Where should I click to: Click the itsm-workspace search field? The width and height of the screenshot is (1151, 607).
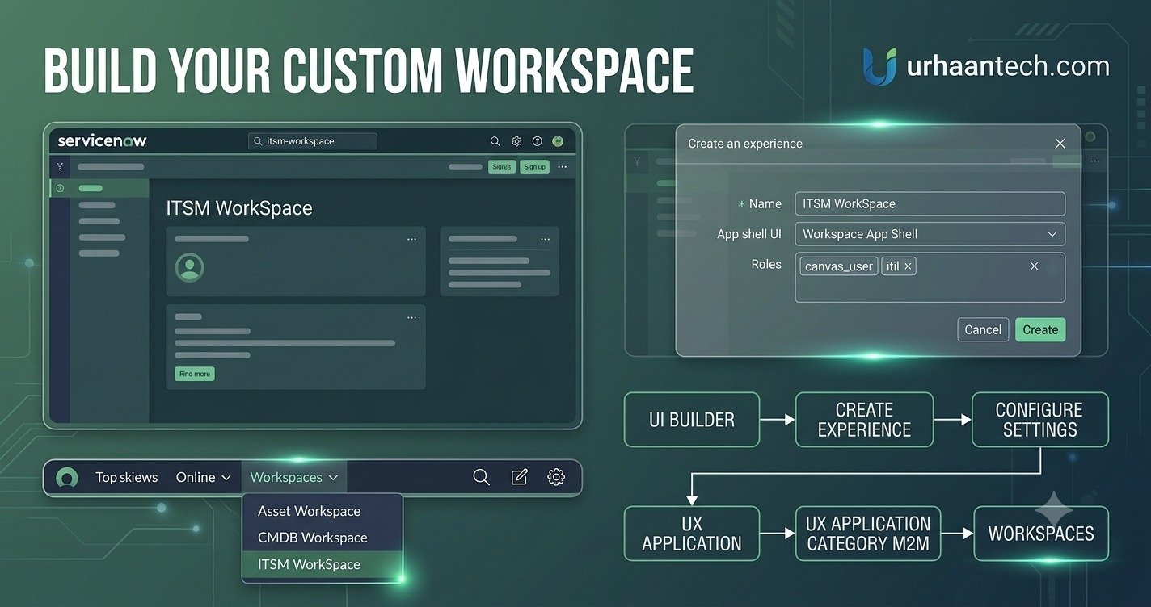tap(313, 141)
